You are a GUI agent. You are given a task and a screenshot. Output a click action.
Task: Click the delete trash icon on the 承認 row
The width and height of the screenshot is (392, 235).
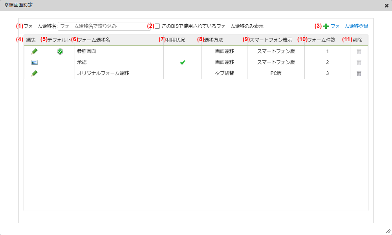359,63
